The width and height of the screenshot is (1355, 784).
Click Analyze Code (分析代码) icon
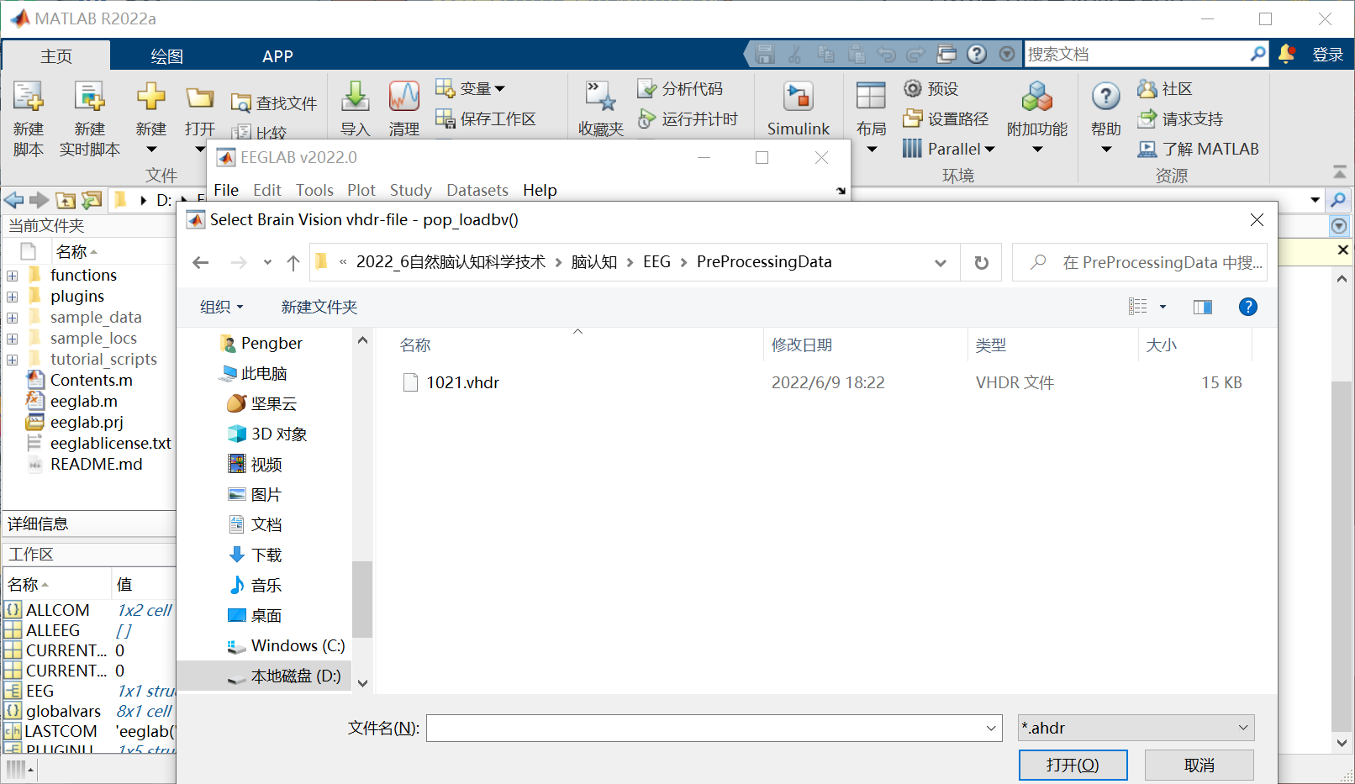(x=646, y=88)
